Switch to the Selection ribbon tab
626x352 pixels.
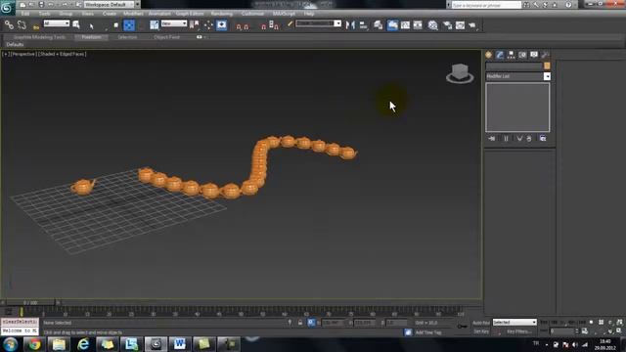[127, 37]
